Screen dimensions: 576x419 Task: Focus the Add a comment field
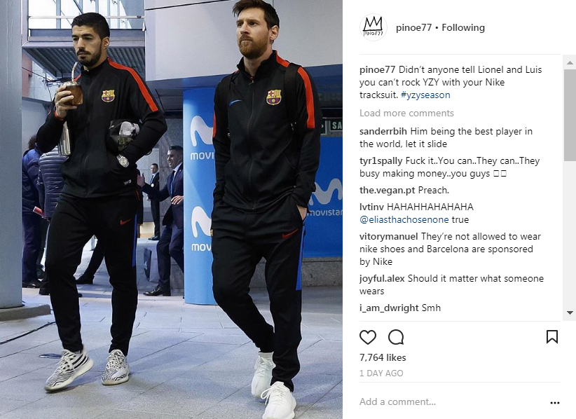[x=452, y=401]
